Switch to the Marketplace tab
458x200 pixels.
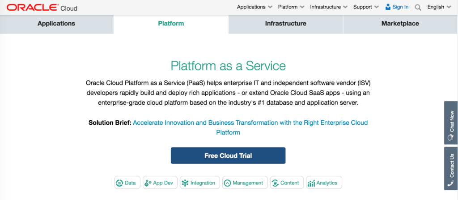click(x=400, y=24)
